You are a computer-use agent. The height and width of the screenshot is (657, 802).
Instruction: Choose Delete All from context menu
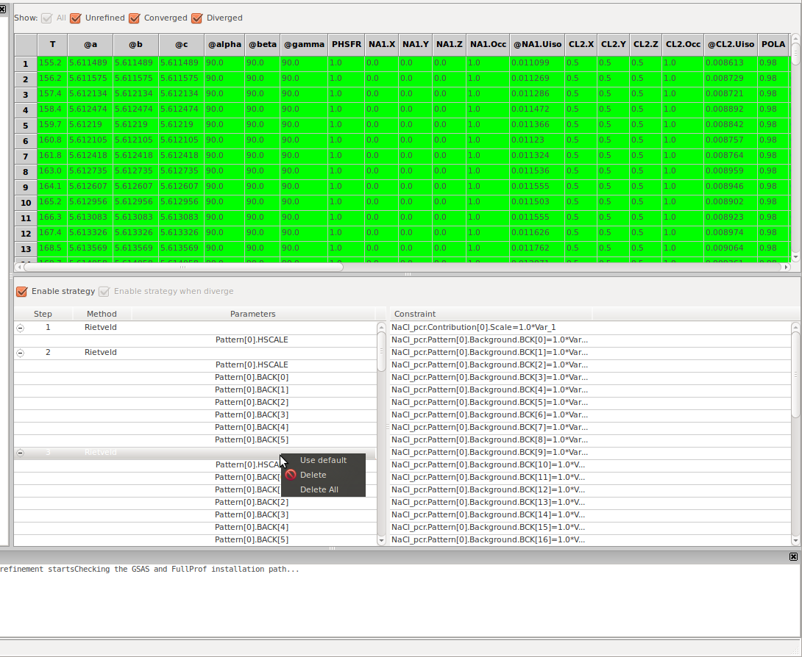tap(323, 489)
